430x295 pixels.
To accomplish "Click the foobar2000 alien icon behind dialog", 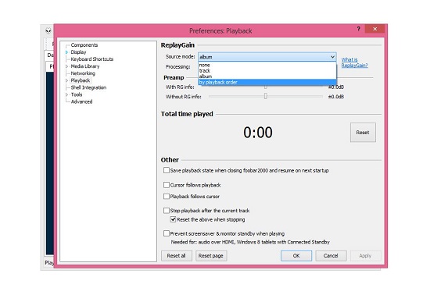I will [48, 30].
